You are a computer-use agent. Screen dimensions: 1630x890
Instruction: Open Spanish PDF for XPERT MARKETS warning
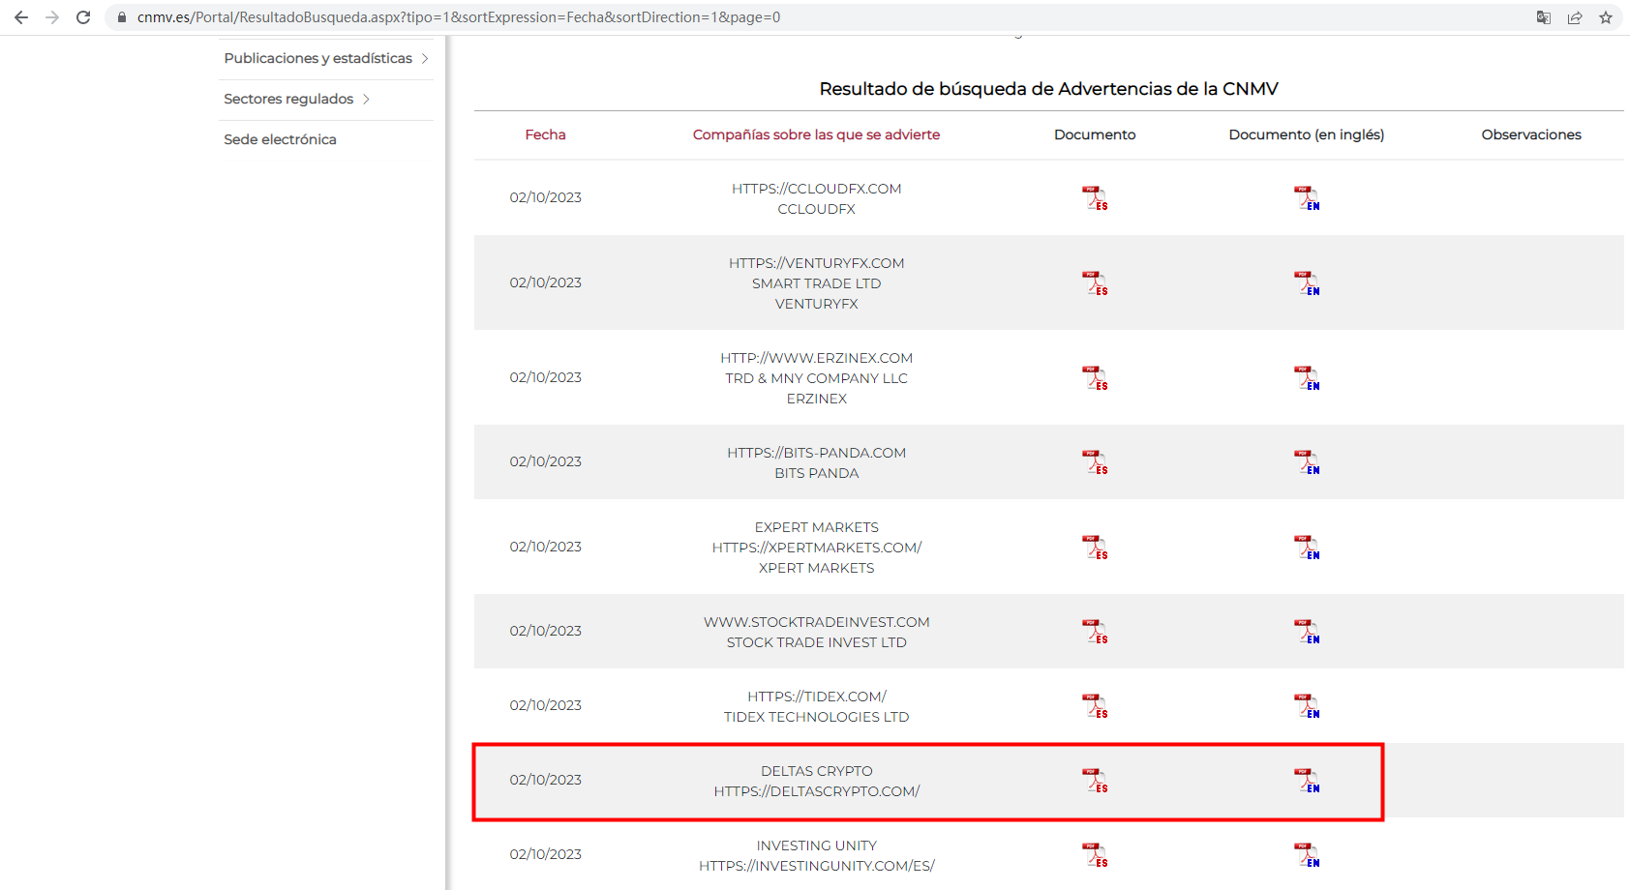click(x=1095, y=548)
